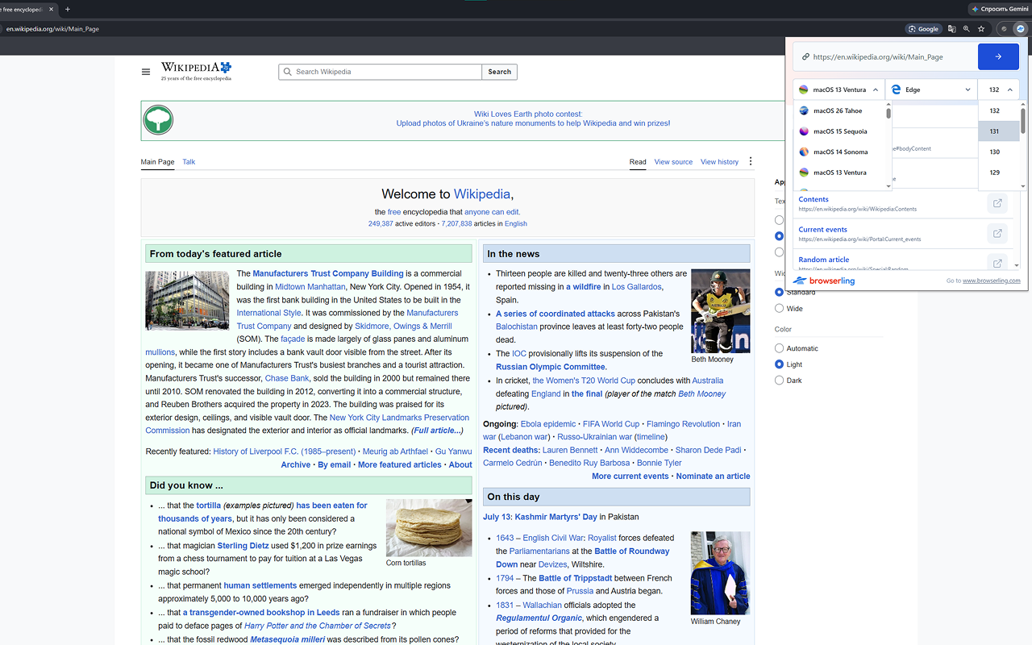Screen dimensions: 1032x645
Task: Expand the Edge browser dropdown
Action: pyautogui.click(x=931, y=89)
